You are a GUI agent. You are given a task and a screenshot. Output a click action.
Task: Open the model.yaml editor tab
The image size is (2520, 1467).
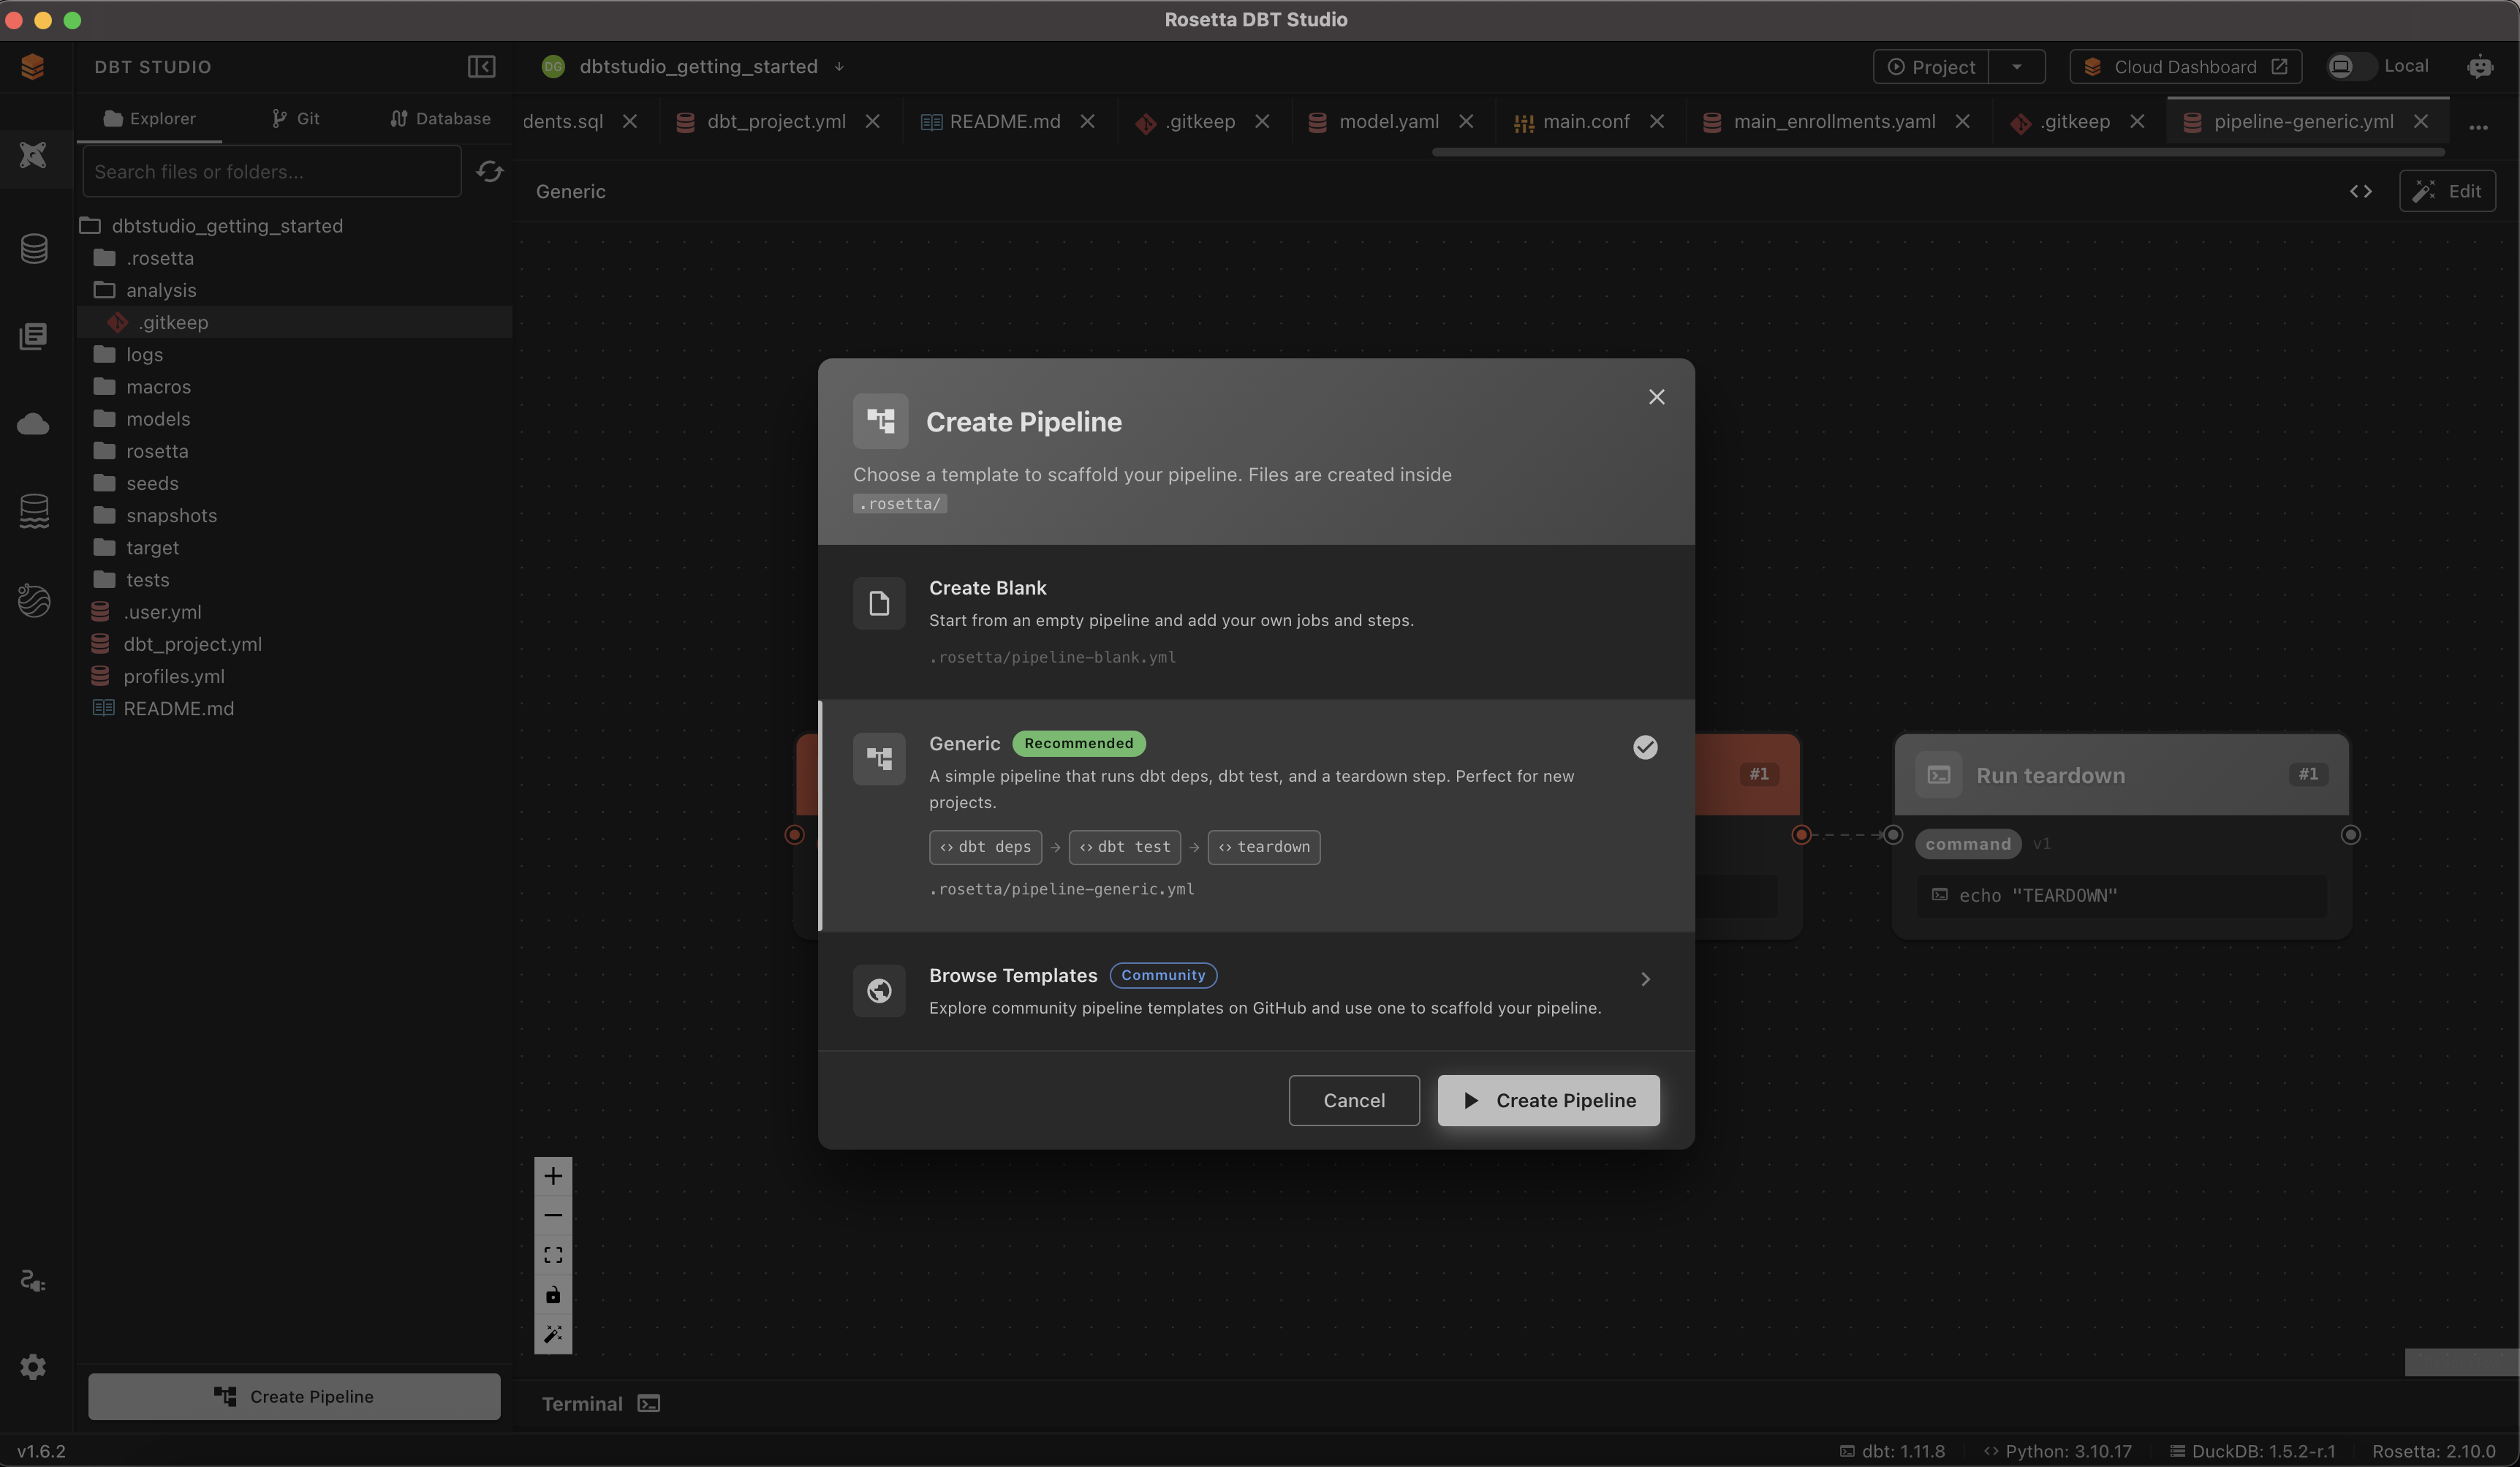(x=1389, y=121)
